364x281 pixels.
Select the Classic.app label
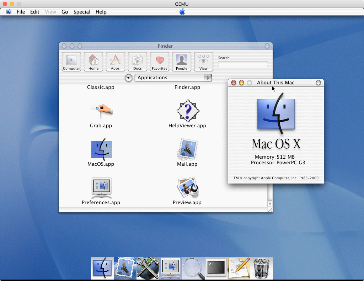[101, 87]
